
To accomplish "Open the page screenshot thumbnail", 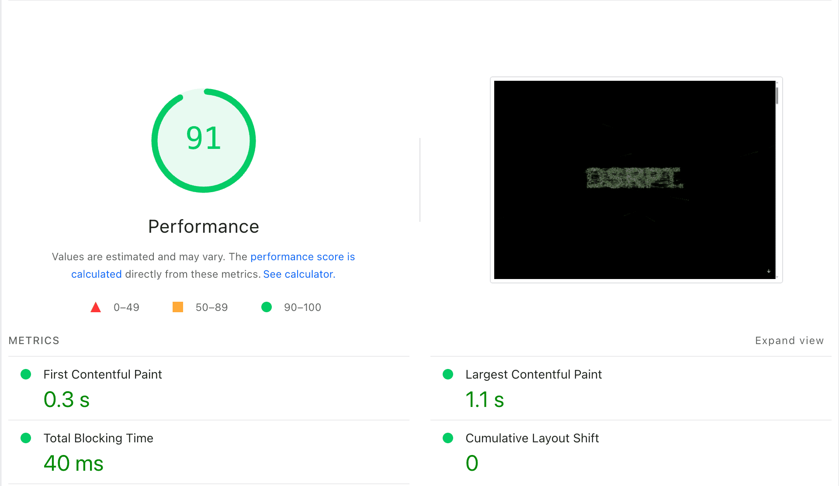I will (x=634, y=179).
